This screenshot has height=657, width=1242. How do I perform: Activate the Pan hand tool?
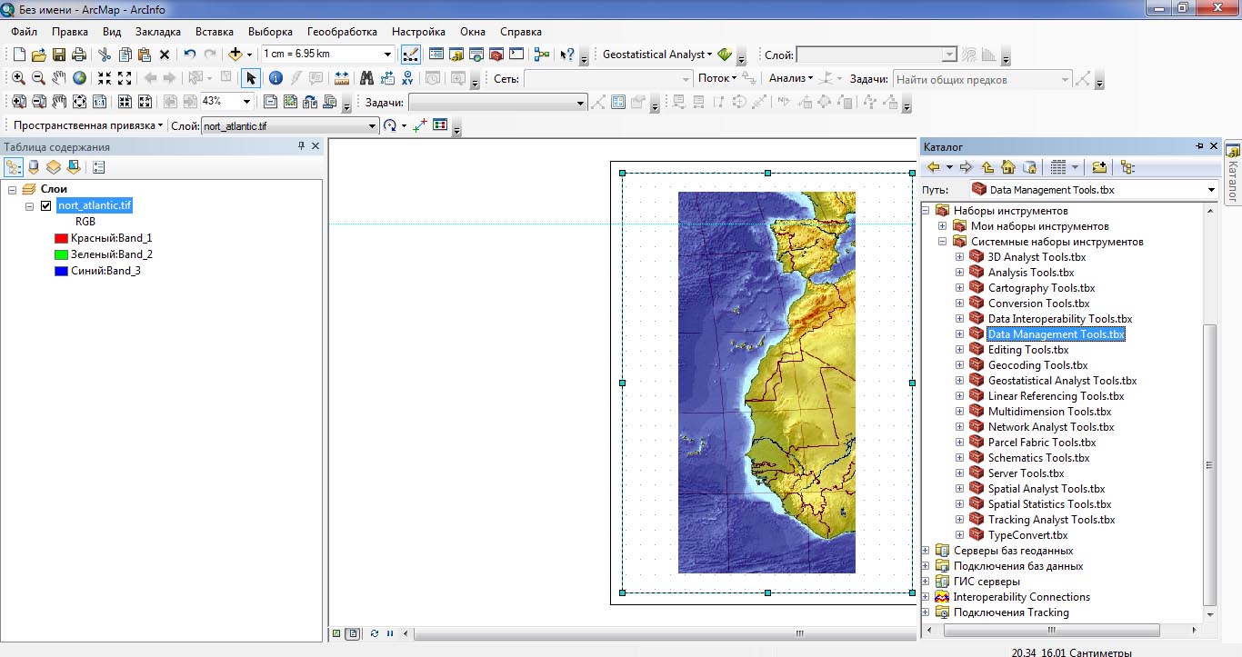click(59, 78)
